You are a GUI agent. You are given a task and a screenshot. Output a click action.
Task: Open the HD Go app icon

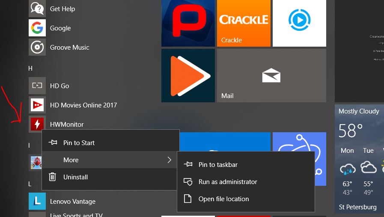click(37, 86)
